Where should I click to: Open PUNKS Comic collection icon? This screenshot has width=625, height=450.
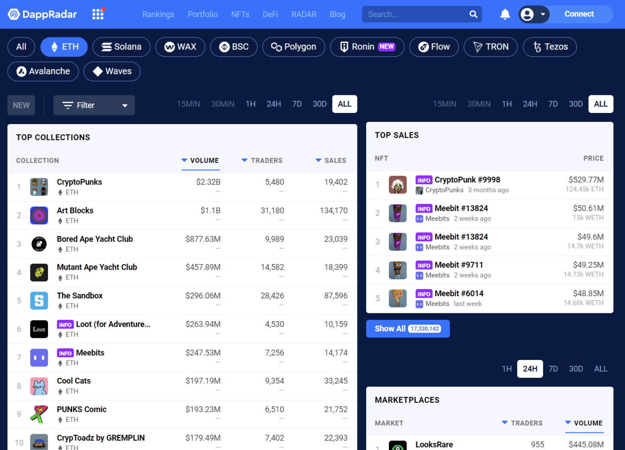(x=39, y=414)
